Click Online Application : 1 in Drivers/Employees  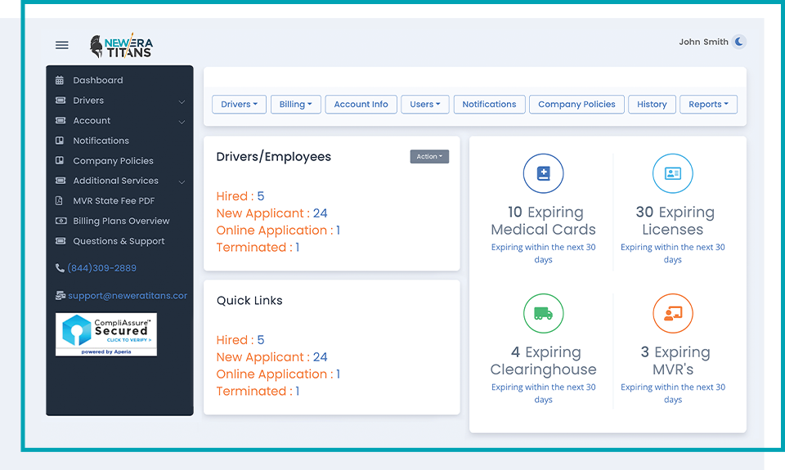point(278,231)
